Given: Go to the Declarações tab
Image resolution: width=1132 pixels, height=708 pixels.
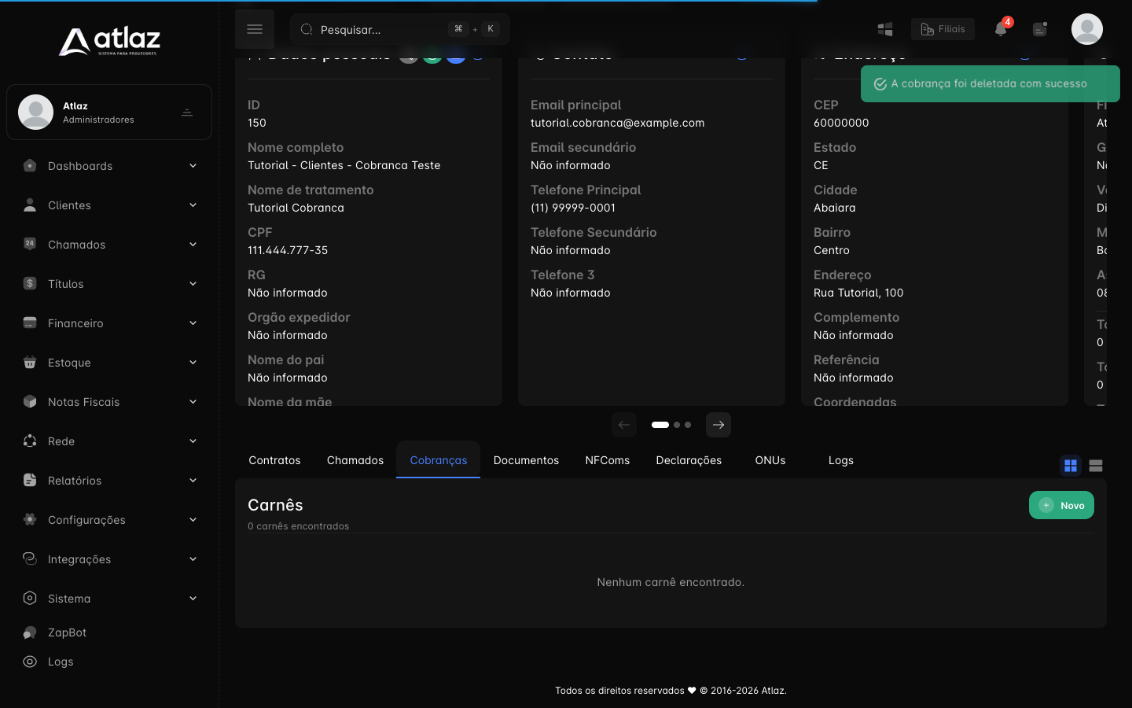Looking at the screenshot, I should coord(689,460).
